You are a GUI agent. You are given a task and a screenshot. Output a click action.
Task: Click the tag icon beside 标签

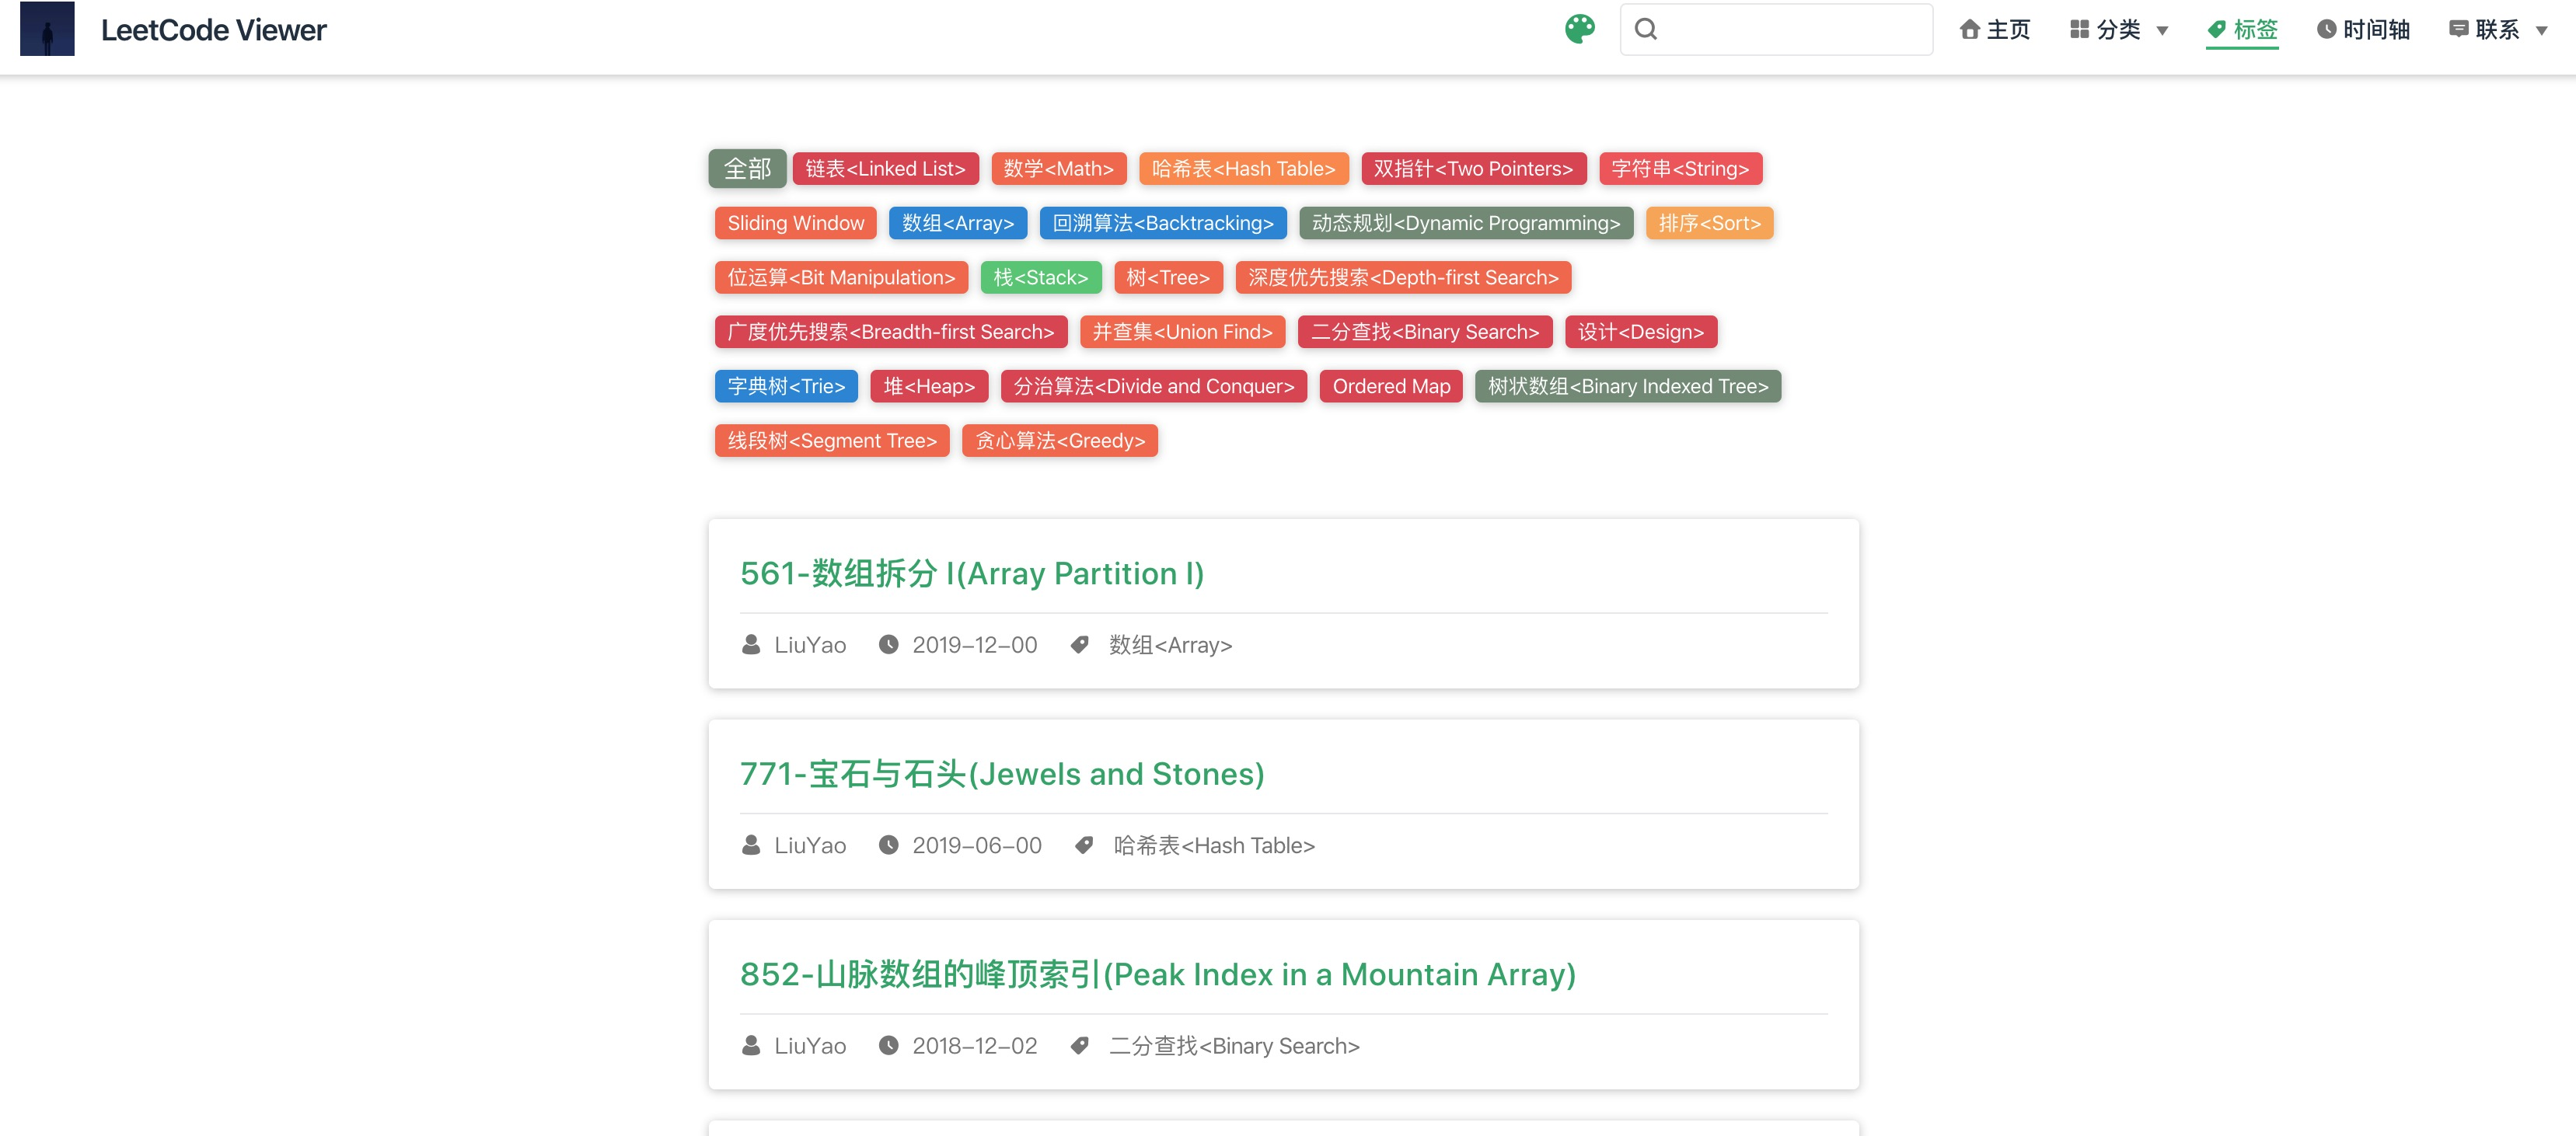pos(2216,30)
